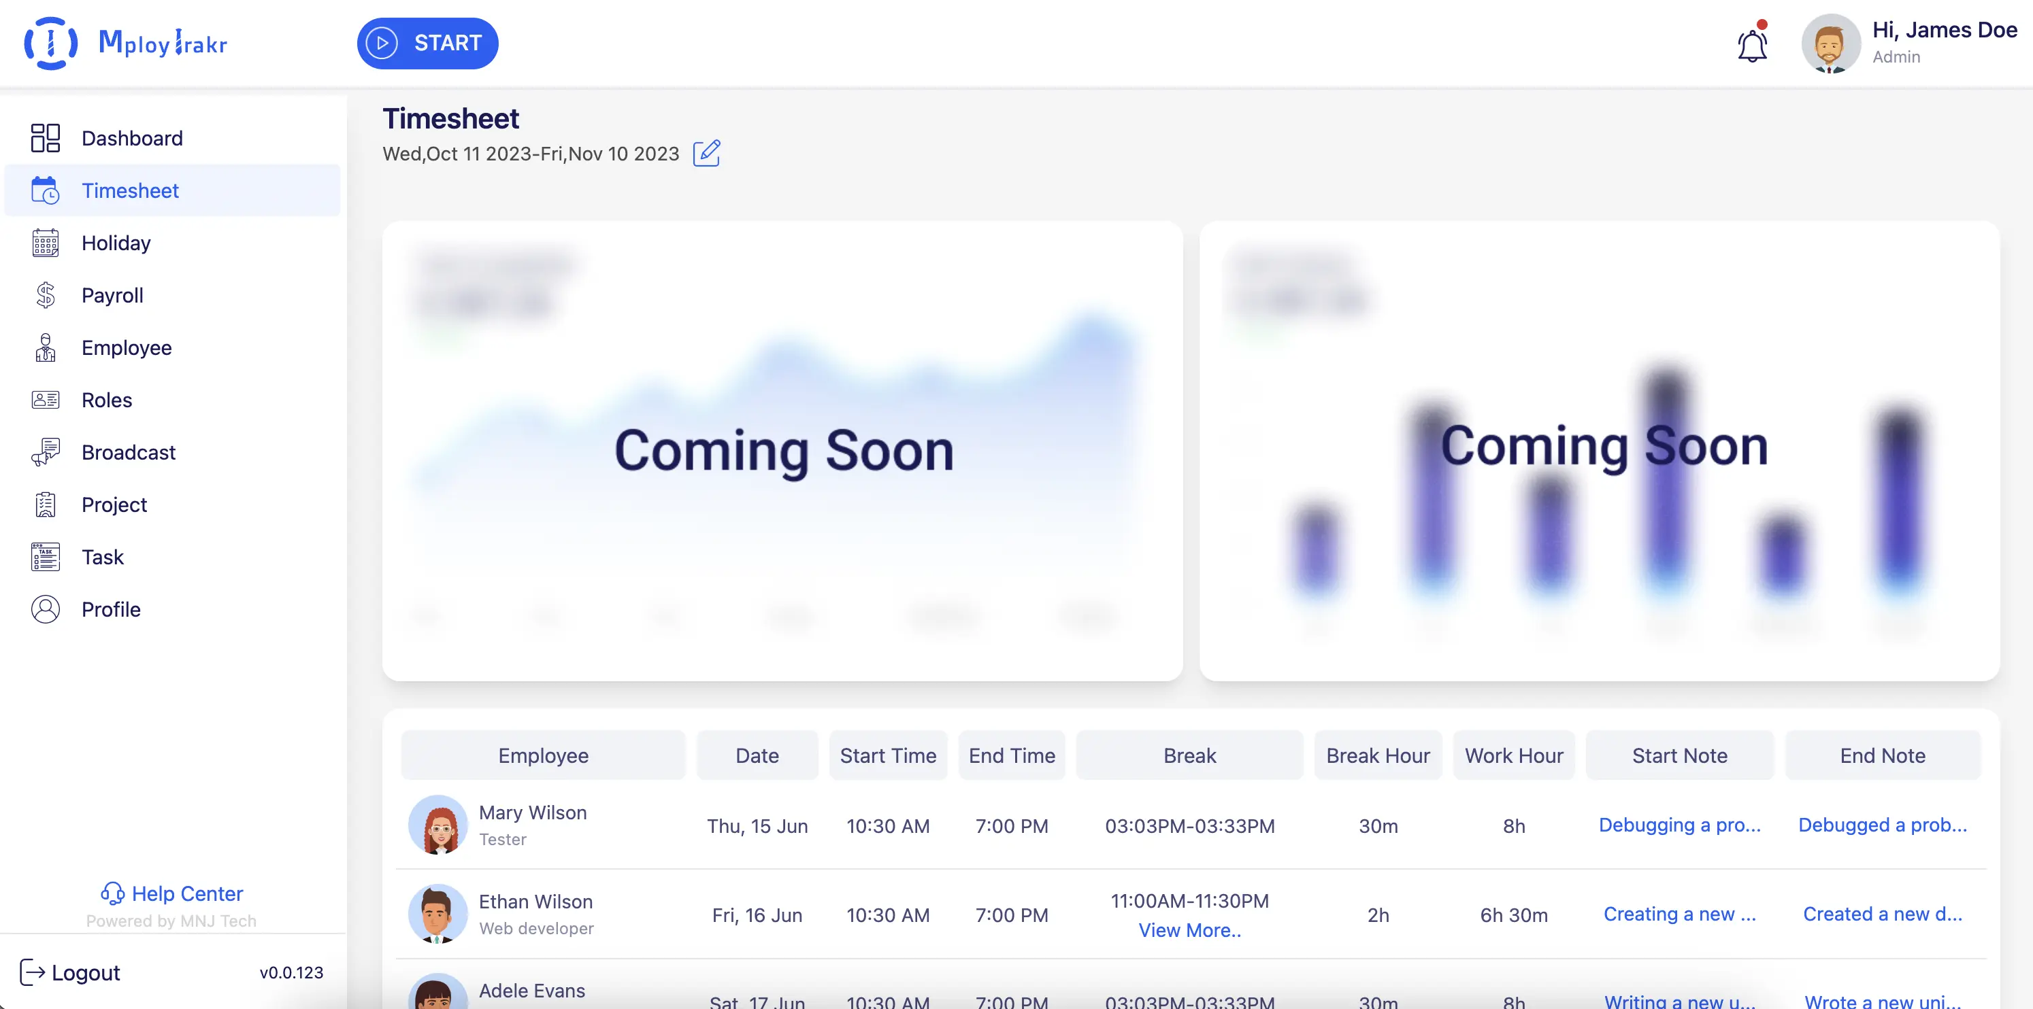2033x1009 pixels.
Task: Click the Project clipboard icon
Action: tap(45, 505)
